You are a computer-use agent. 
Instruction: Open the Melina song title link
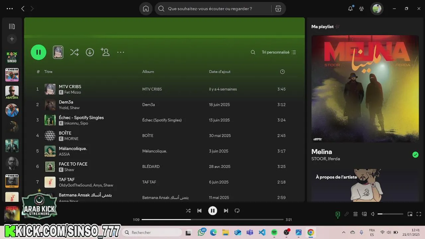click(322, 152)
